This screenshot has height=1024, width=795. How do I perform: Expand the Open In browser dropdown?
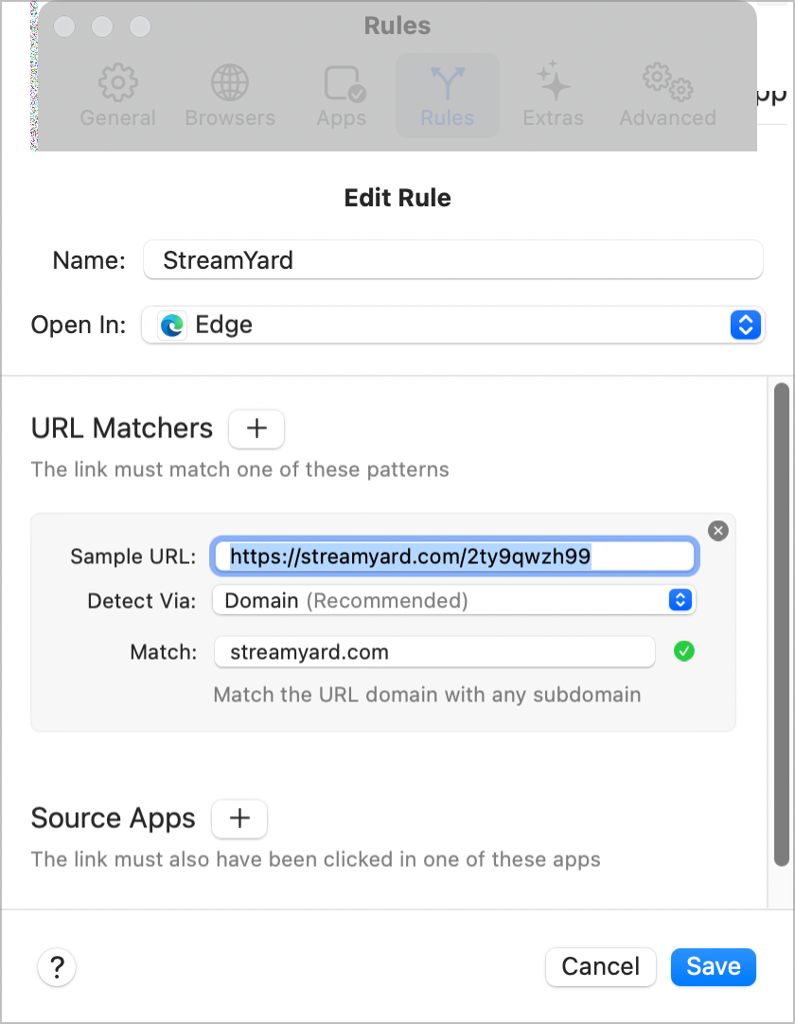(745, 326)
